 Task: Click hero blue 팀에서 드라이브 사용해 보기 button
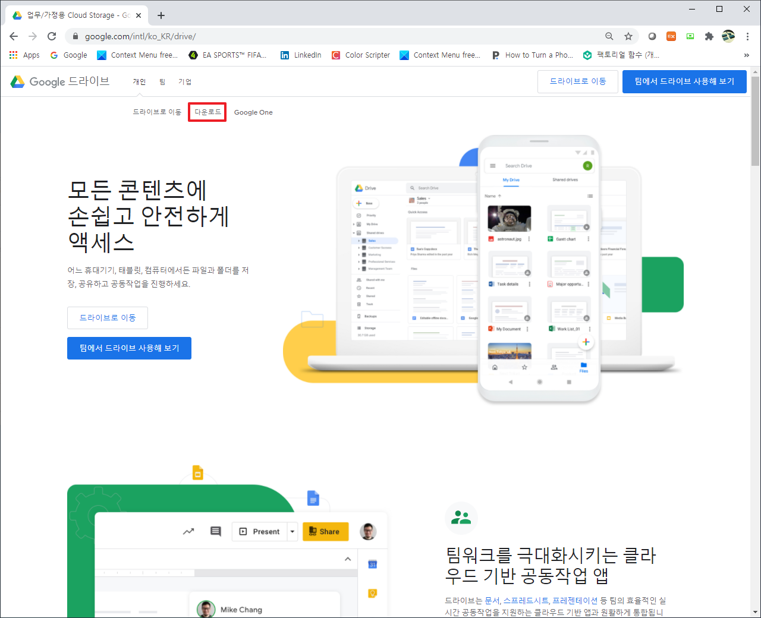[129, 348]
